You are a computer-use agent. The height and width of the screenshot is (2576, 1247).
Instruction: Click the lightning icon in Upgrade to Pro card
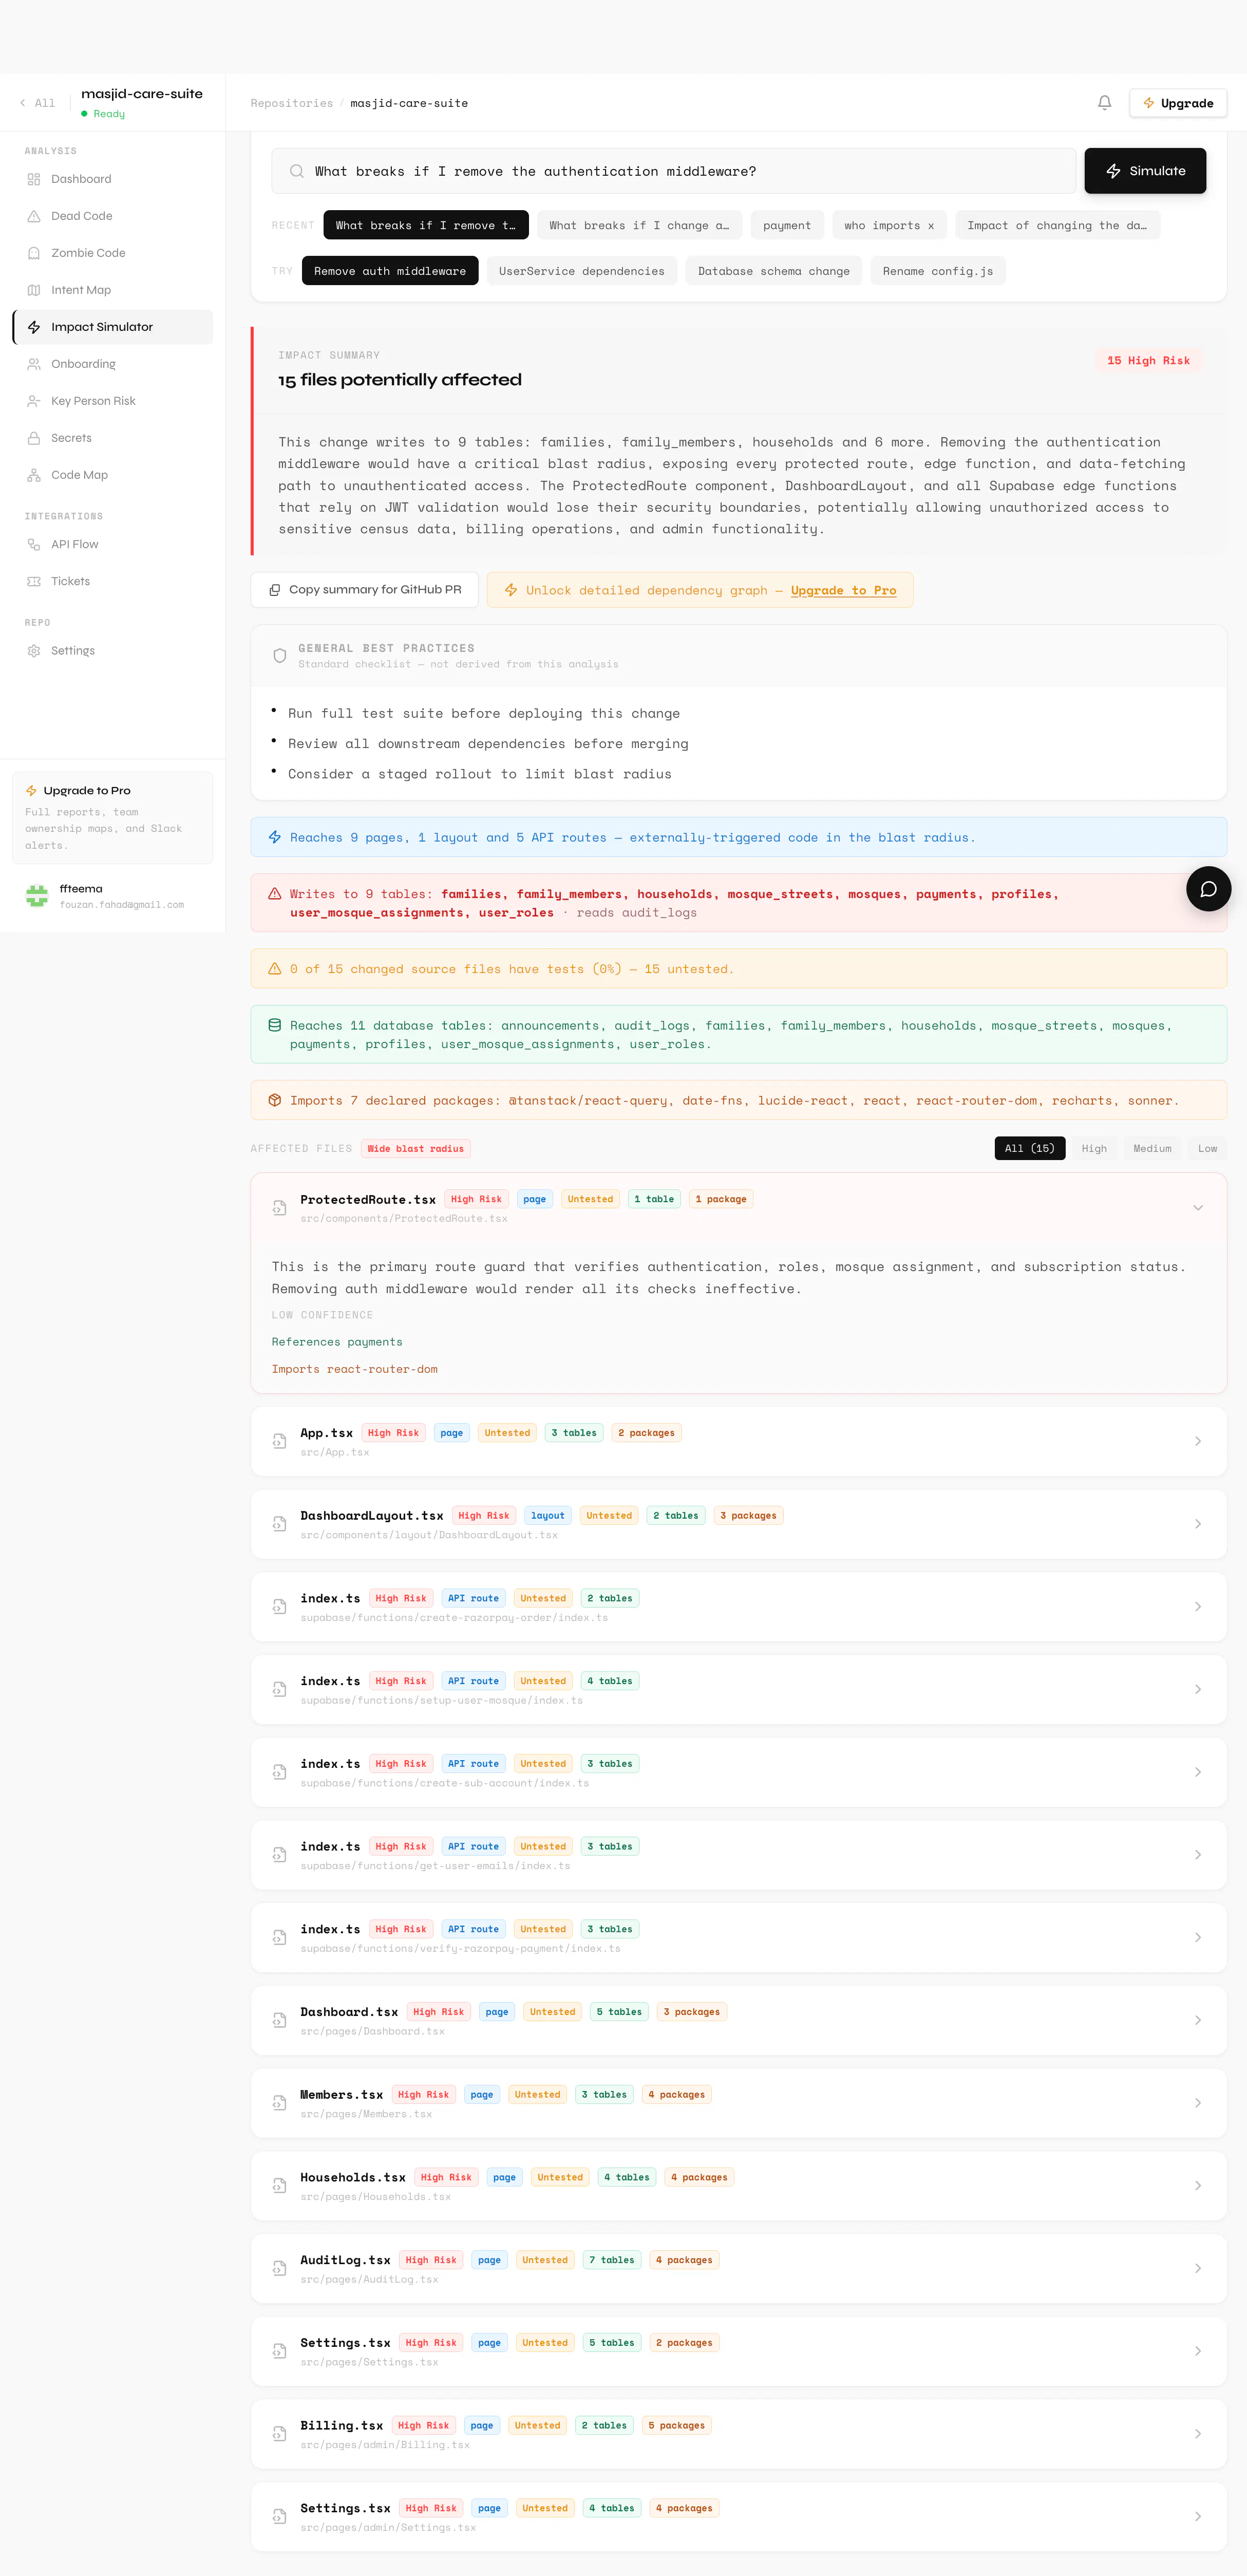32,790
